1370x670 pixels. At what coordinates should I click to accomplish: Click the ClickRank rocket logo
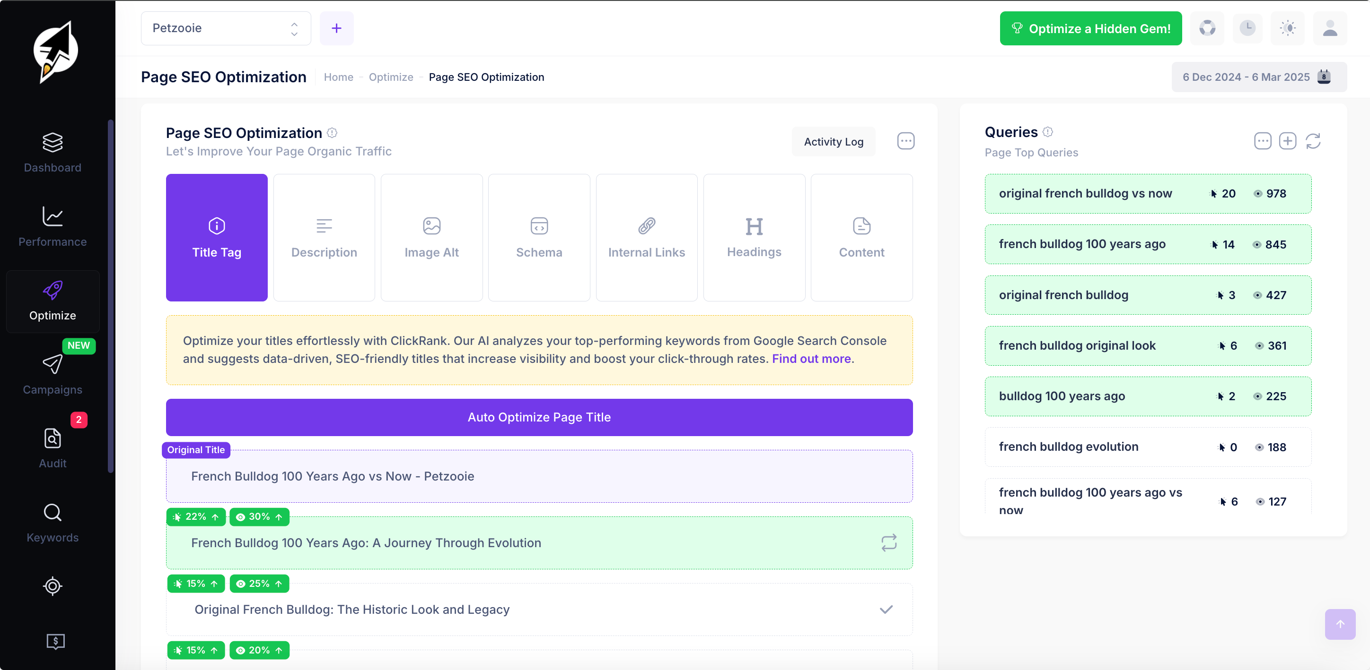(x=55, y=52)
